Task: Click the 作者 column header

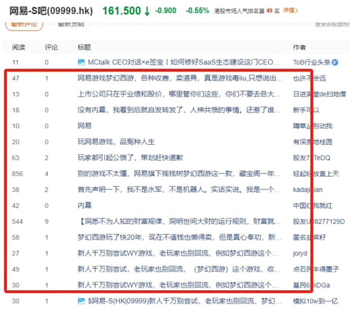Action: [299, 47]
